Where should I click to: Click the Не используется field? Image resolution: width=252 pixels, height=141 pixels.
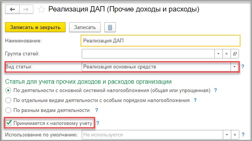coord(152,135)
